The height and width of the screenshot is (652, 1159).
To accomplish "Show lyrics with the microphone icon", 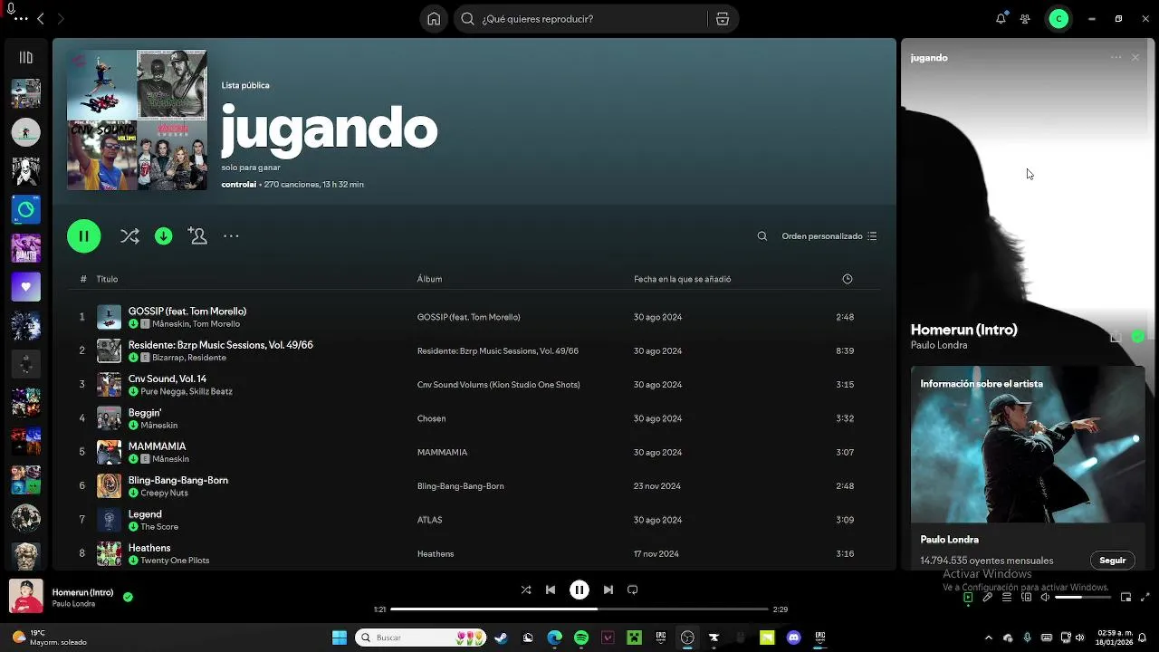I will [987, 598].
